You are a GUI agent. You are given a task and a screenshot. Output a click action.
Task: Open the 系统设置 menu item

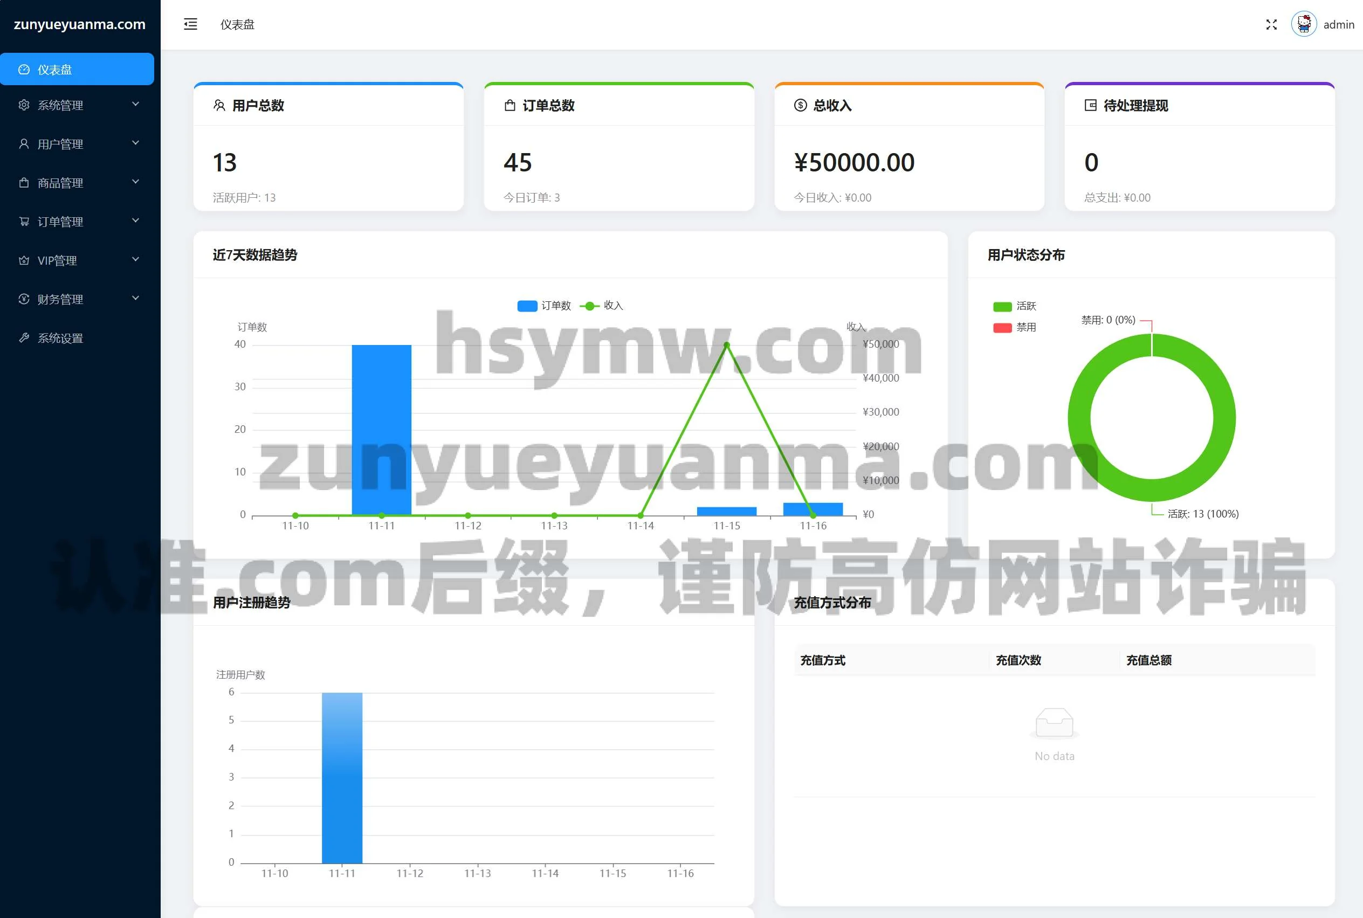60,338
